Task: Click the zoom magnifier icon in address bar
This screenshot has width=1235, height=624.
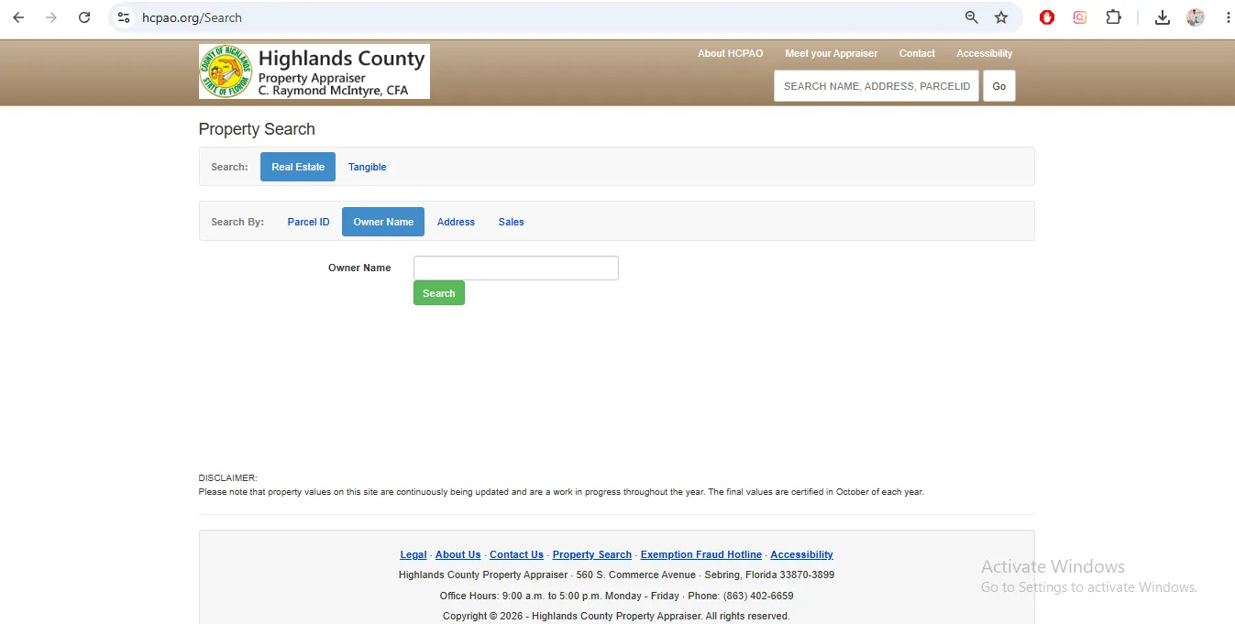Action: (972, 17)
